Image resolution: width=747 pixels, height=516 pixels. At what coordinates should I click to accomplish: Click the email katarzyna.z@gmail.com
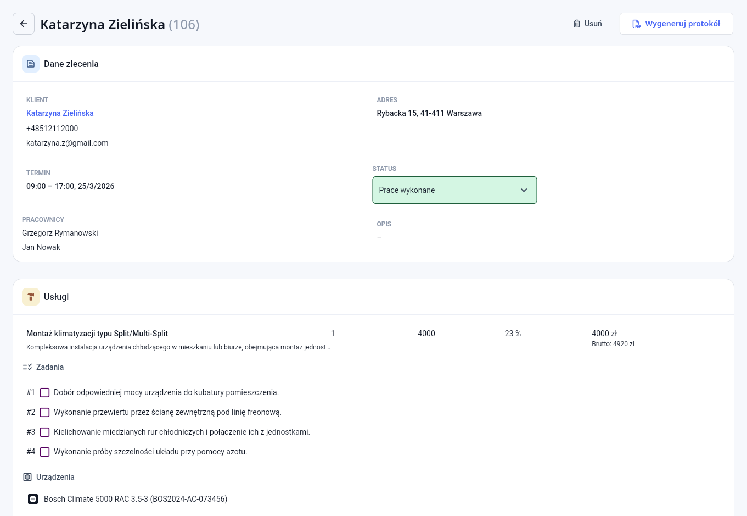tap(67, 143)
